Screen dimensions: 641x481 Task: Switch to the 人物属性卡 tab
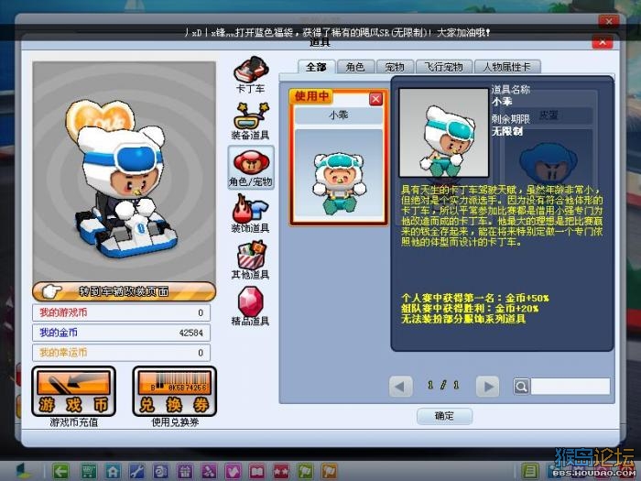coord(507,67)
